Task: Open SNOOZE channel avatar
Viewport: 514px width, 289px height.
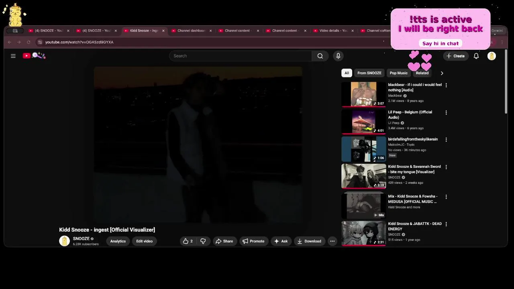Action: pyautogui.click(x=64, y=241)
